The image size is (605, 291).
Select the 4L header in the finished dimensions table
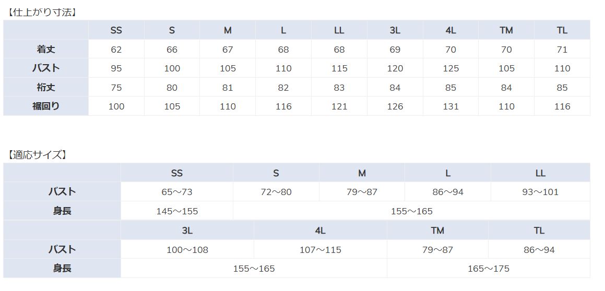pos(450,30)
